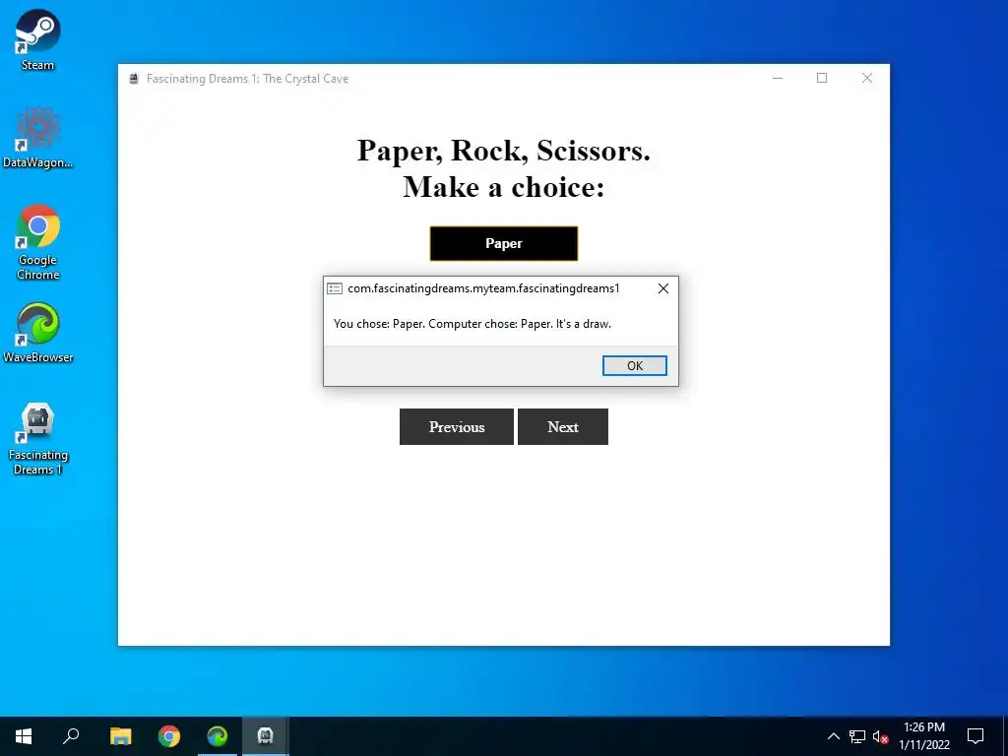Minimize the Fascinating Dreams window
1008x756 pixels.
click(x=778, y=79)
